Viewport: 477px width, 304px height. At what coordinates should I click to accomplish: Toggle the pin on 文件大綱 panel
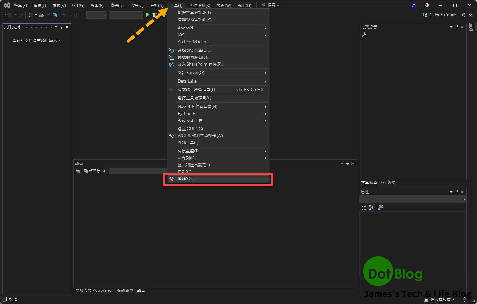click(x=62, y=27)
